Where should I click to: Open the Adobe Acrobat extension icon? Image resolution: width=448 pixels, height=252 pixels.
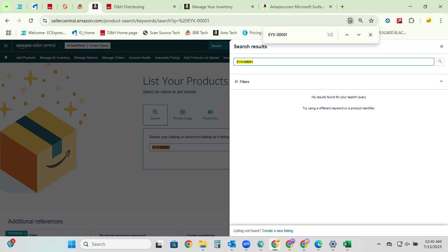click(x=399, y=21)
